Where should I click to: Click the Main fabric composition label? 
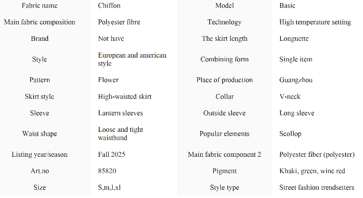(x=40, y=22)
